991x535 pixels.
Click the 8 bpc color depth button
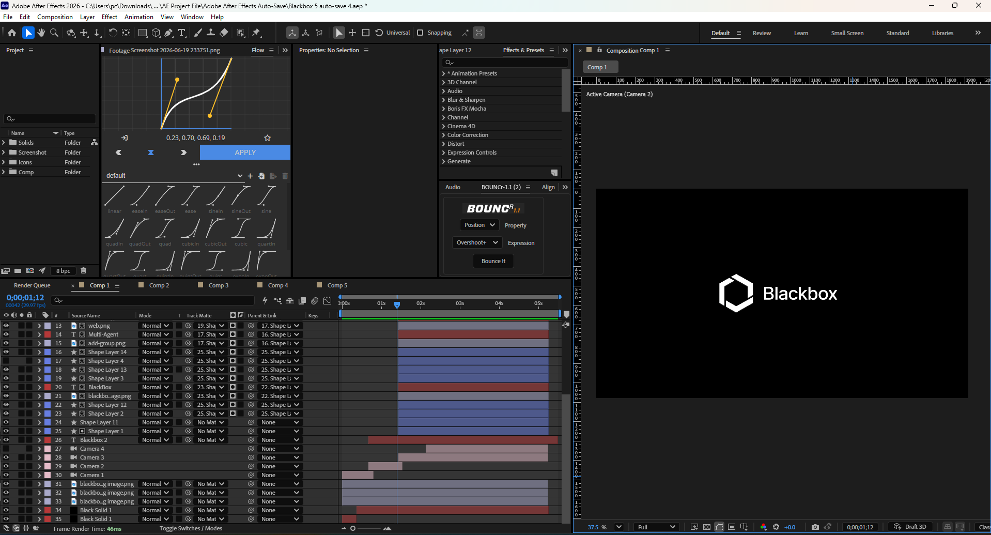(63, 271)
